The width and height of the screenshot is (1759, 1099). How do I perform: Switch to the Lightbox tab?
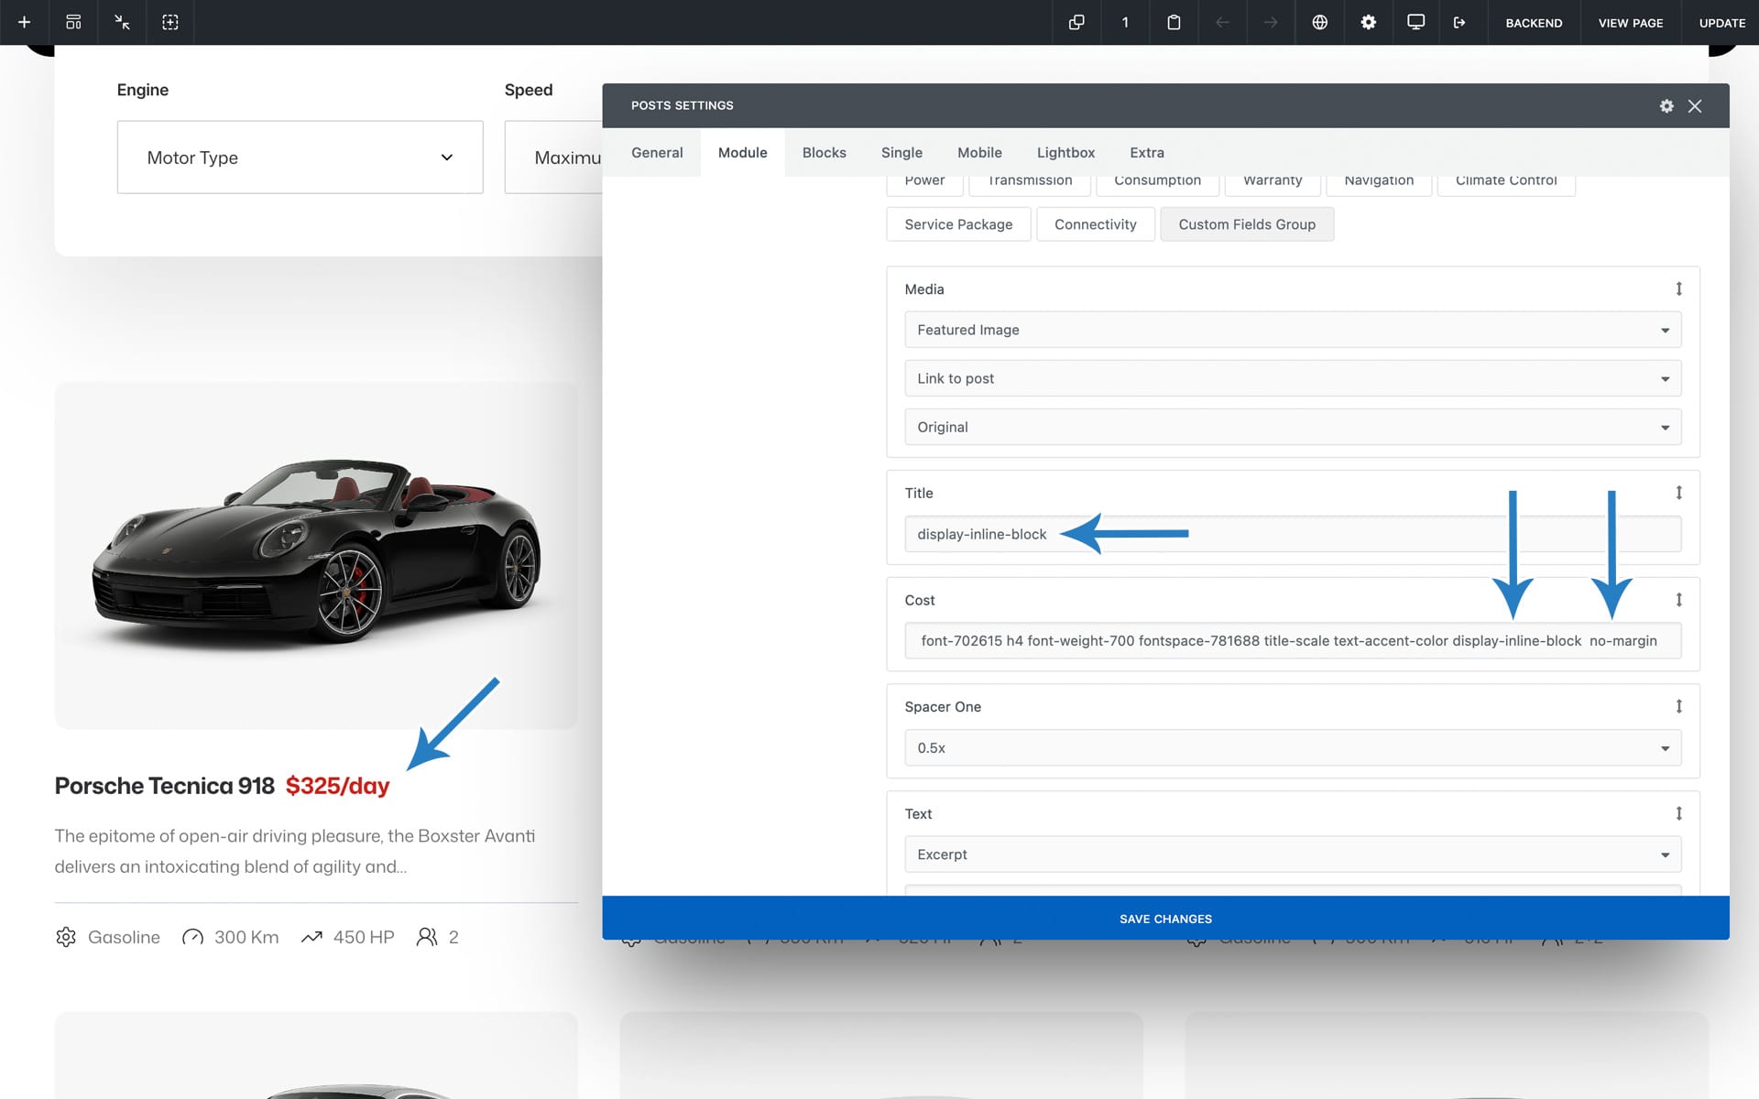click(1065, 153)
